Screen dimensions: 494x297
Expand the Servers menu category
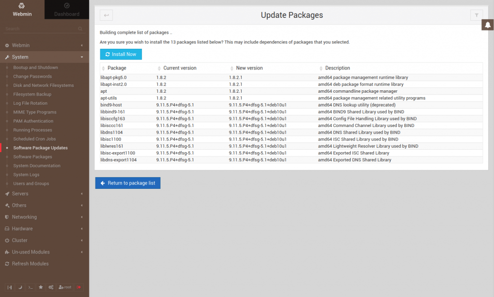[44, 194]
